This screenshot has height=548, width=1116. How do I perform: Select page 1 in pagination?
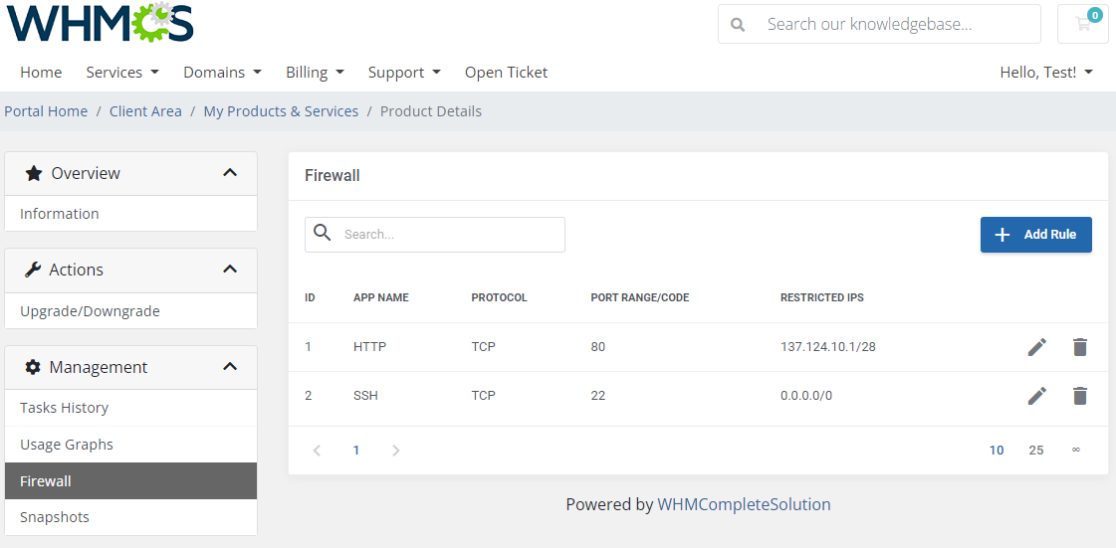[x=355, y=450]
